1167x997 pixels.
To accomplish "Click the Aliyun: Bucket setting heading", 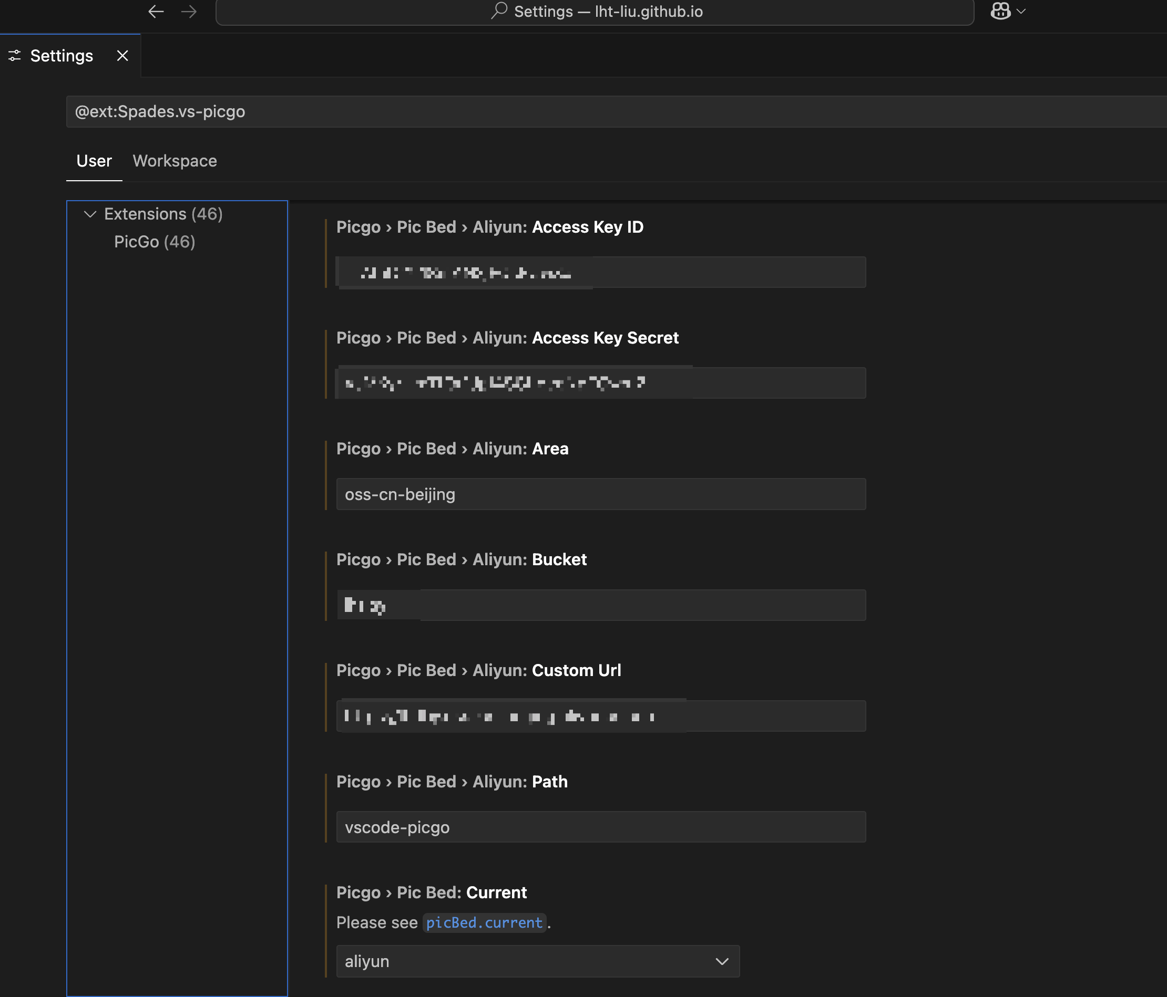I will [462, 559].
